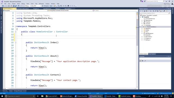Click the Properties panel Alphabetical sort icon
The image size is (174, 98).
[142, 61]
